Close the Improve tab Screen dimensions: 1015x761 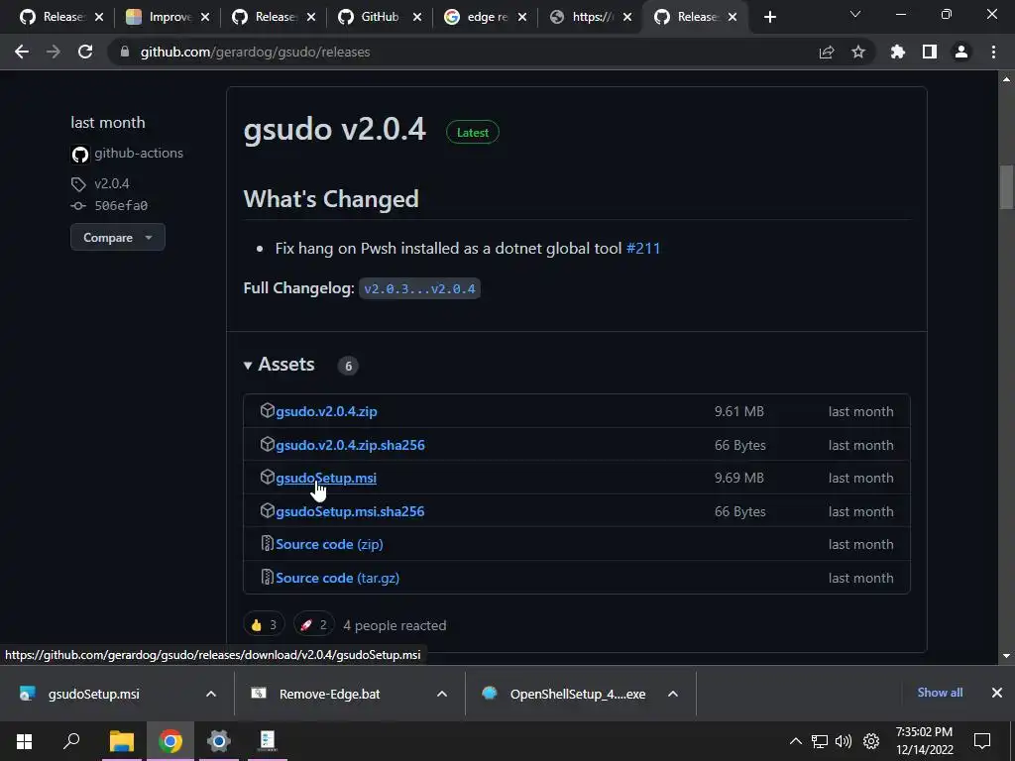point(205,18)
